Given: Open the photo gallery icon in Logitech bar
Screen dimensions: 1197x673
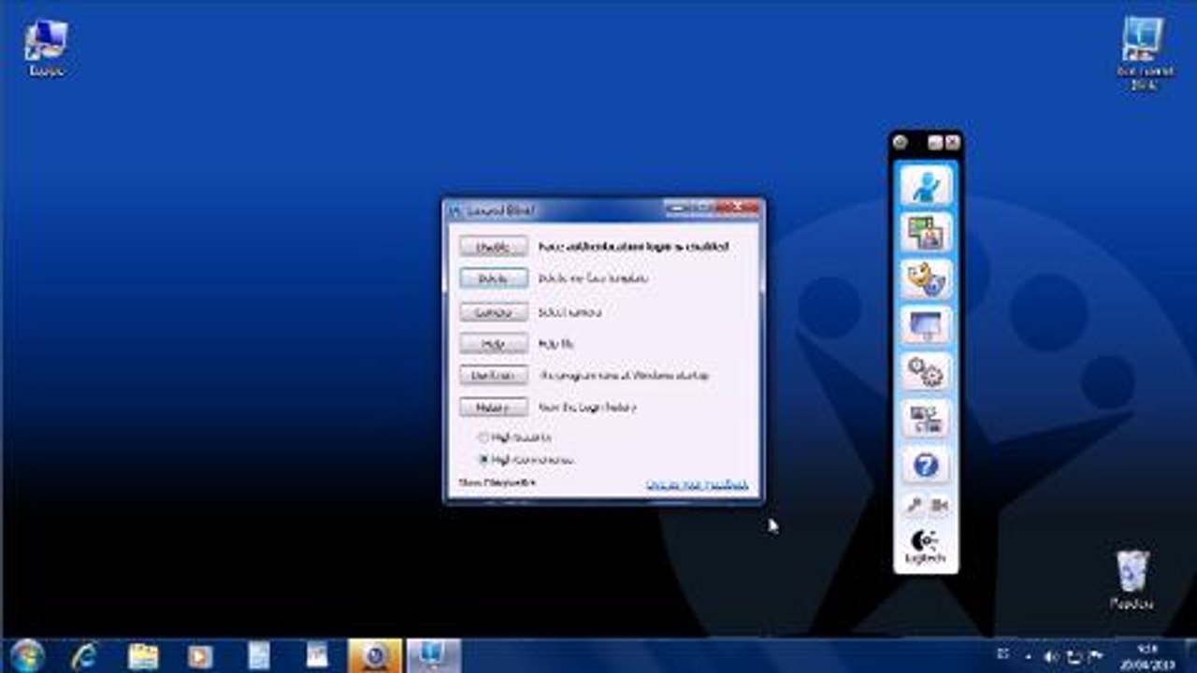Looking at the screenshot, I should pos(926,232).
